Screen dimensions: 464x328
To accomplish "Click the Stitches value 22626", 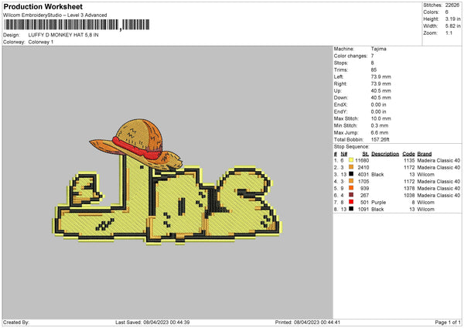I will [452, 5].
